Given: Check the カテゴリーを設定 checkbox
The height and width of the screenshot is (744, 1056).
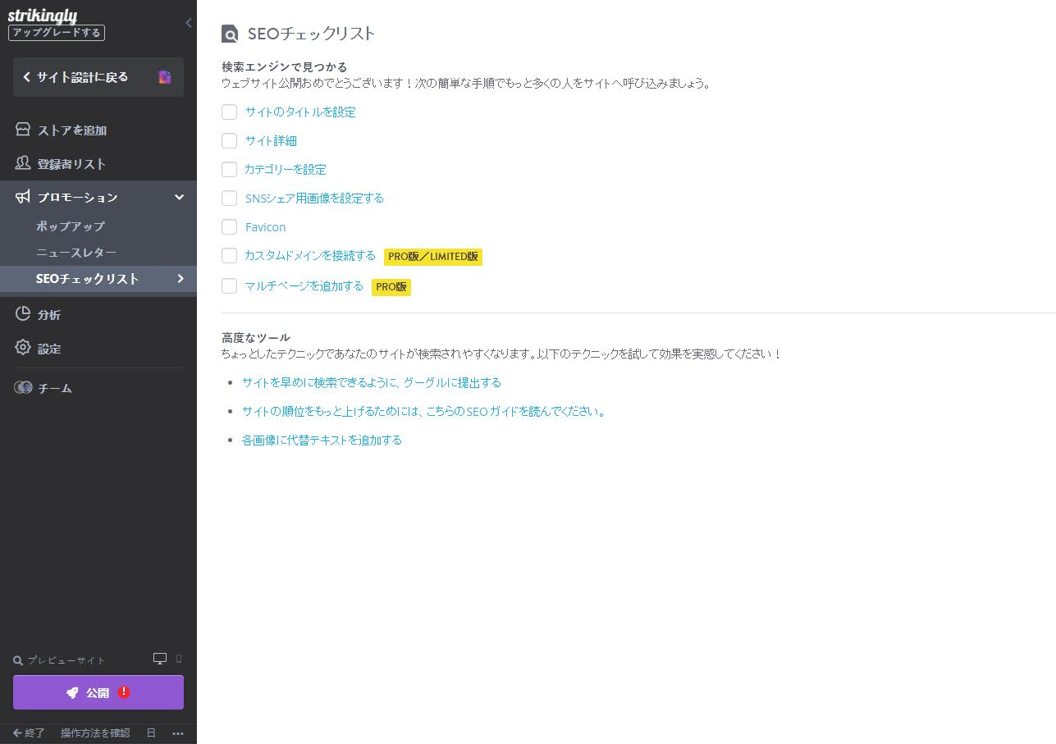Looking at the screenshot, I should (230, 170).
